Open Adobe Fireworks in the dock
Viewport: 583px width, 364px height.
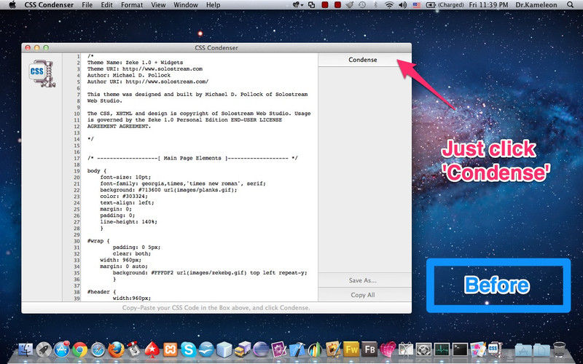pos(352,350)
